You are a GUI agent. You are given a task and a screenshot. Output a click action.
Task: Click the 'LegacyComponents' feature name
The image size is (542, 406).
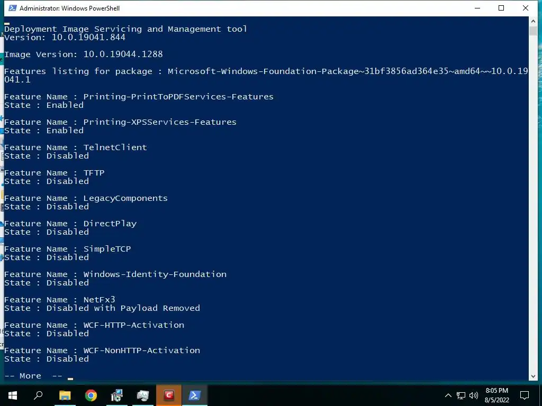click(x=125, y=198)
